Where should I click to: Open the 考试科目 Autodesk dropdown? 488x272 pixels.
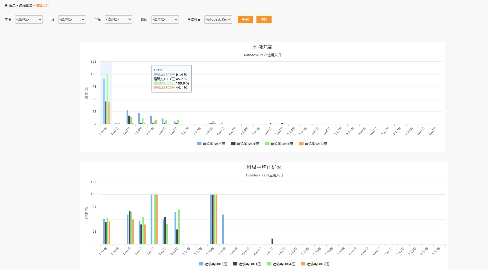coord(218,19)
